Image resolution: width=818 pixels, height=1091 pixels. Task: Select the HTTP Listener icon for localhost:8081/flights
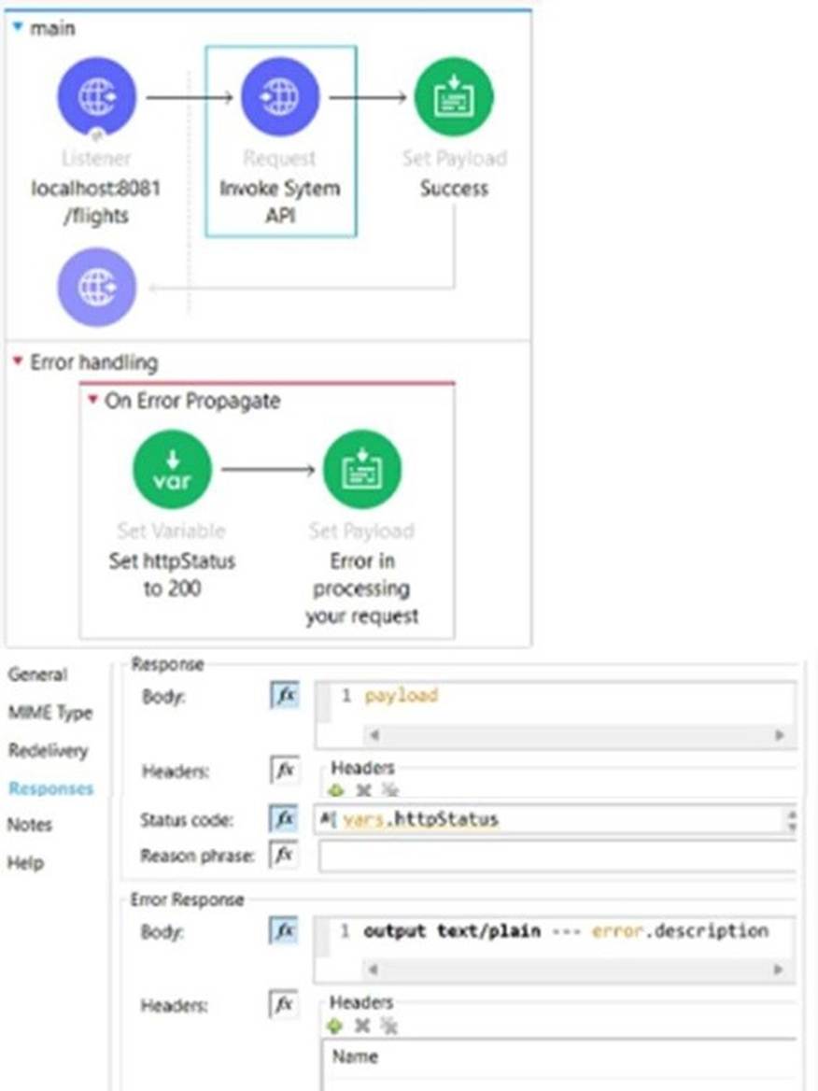coord(96,94)
